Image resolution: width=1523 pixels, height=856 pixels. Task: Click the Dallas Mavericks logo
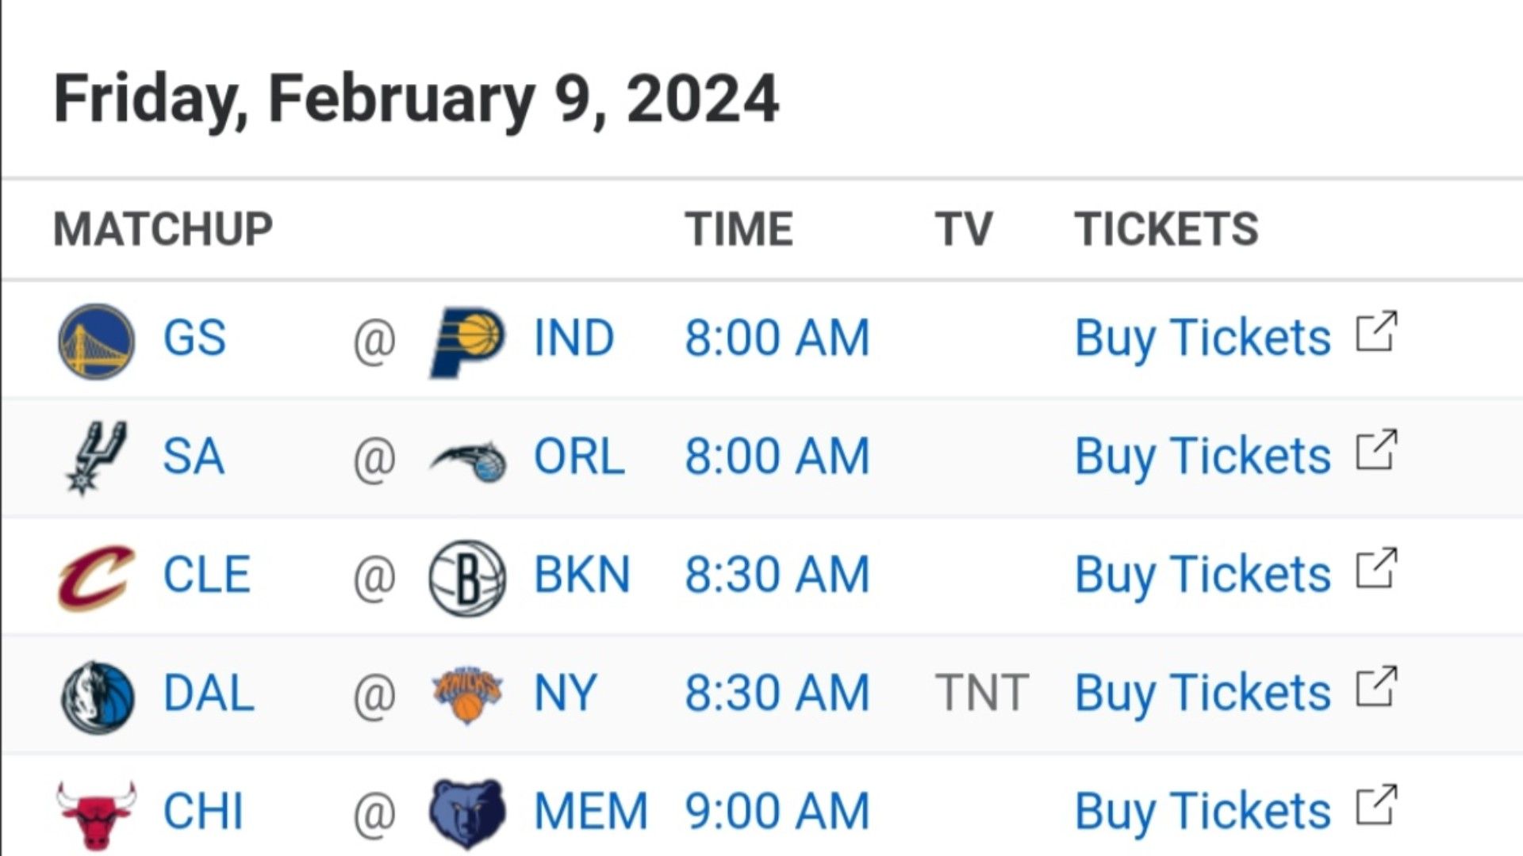[x=98, y=697]
